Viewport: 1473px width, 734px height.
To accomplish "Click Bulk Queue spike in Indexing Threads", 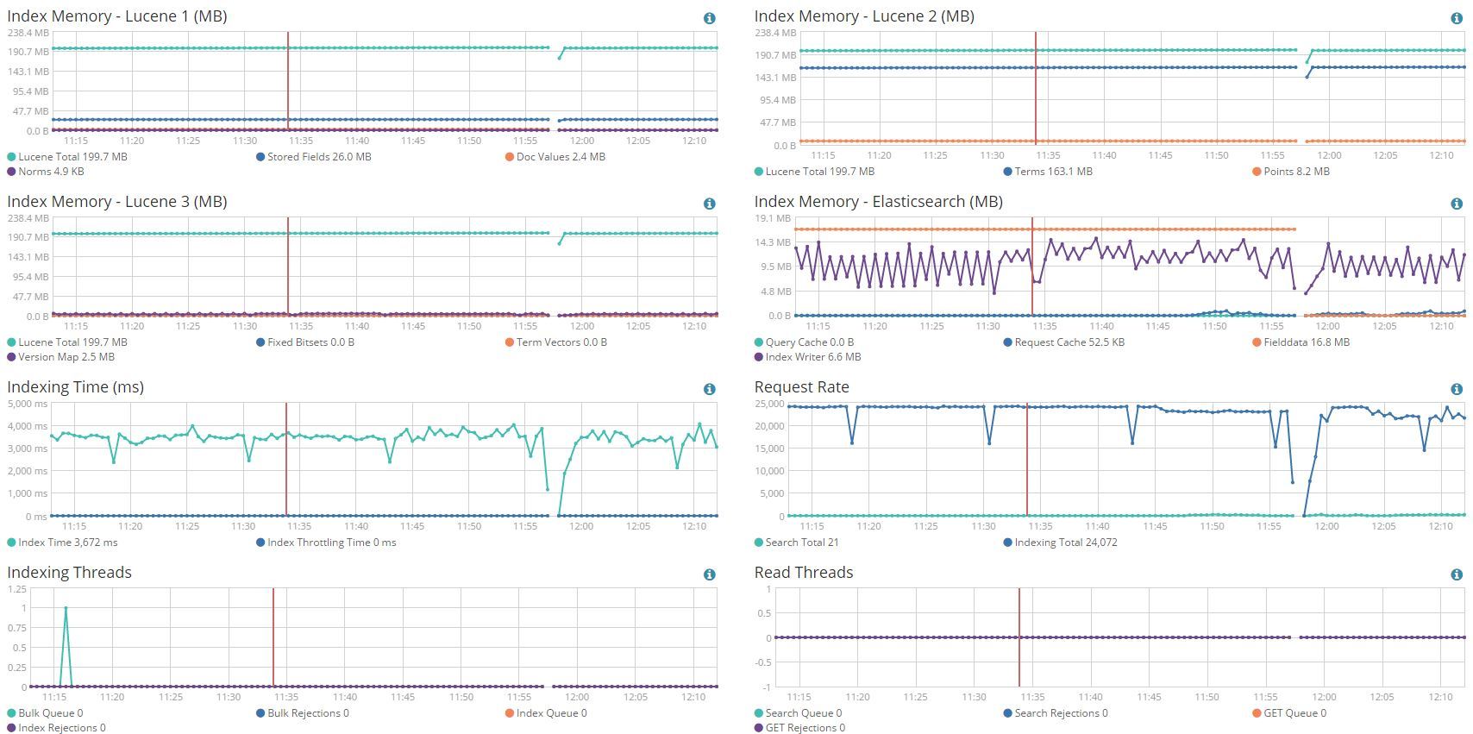I will (66, 608).
